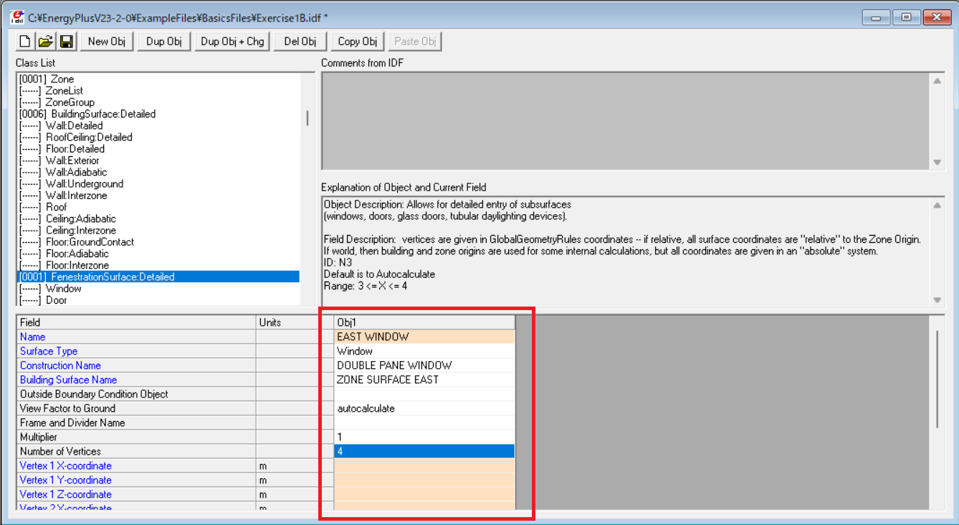Screen dimensions: 959x525
Task: Click the New file icon
Action: point(24,42)
